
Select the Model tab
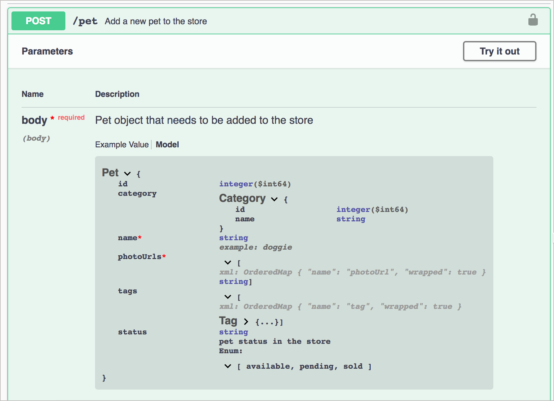(x=167, y=145)
